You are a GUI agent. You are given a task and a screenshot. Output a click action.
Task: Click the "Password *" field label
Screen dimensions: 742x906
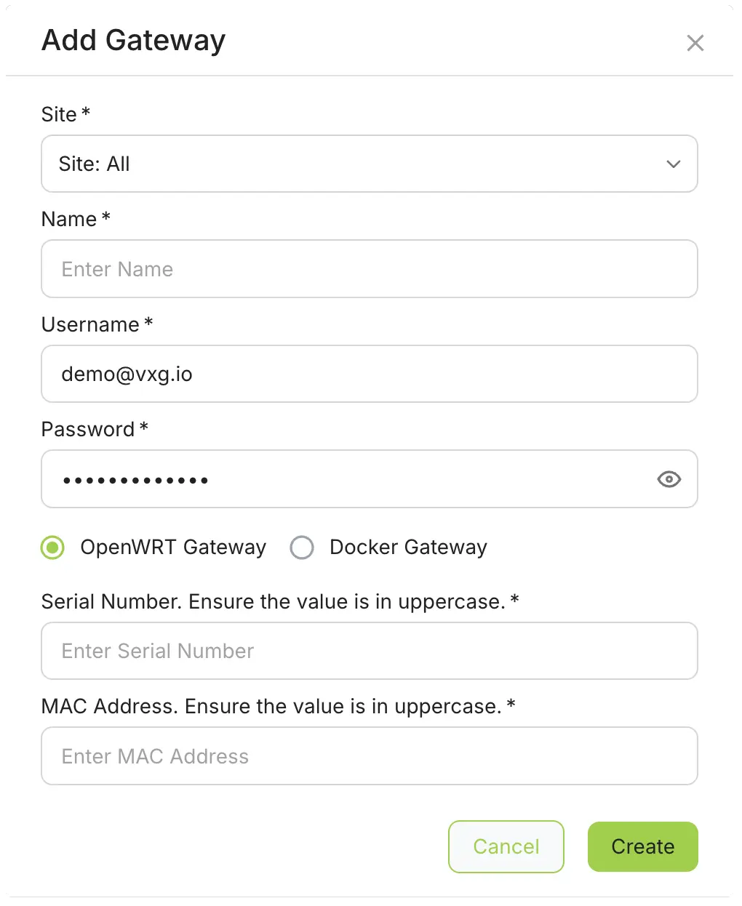(95, 430)
